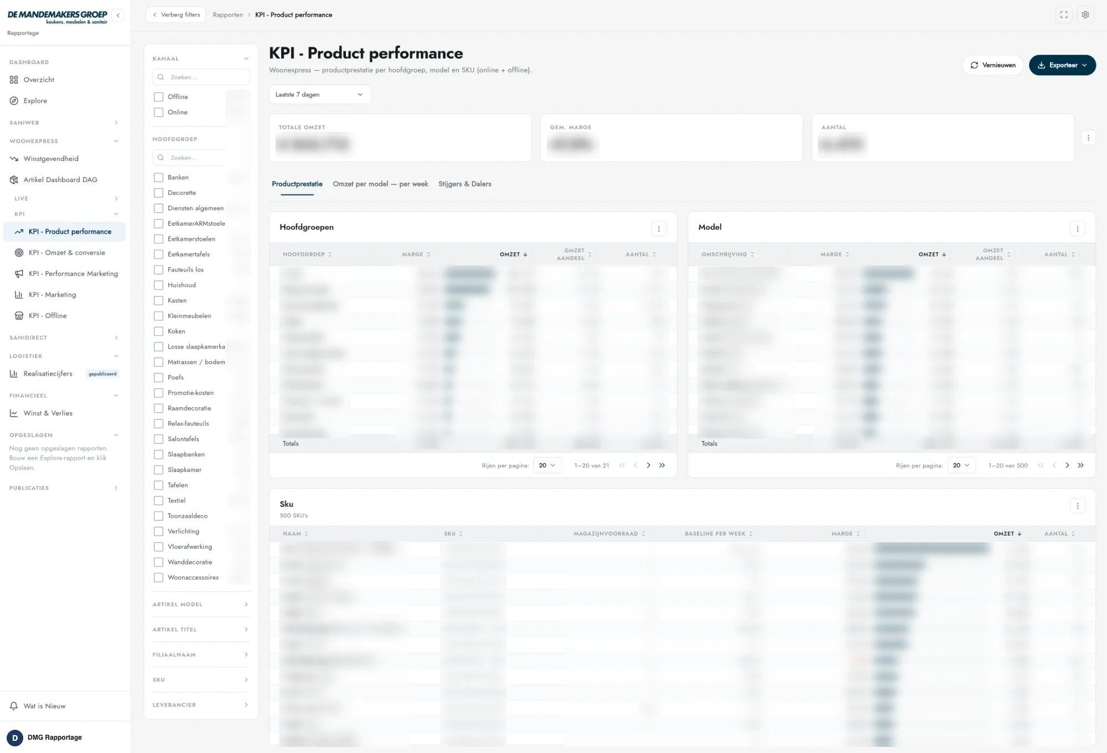Sort Hoofdgroepen table by Marge column
Image resolution: width=1107 pixels, height=753 pixels.
pyautogui.click(x=416, y=255)
